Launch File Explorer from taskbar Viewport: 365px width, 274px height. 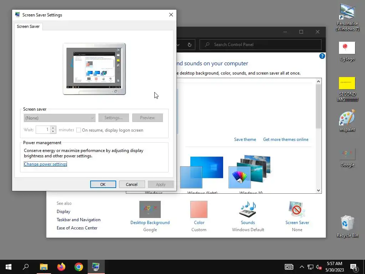(x=43, y=267)
